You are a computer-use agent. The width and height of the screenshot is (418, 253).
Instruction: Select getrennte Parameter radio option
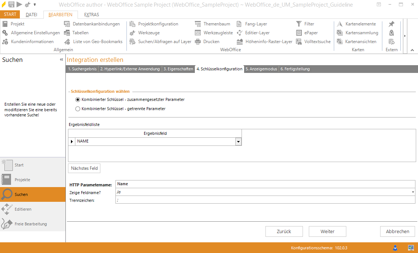click(x=78, y=109)
